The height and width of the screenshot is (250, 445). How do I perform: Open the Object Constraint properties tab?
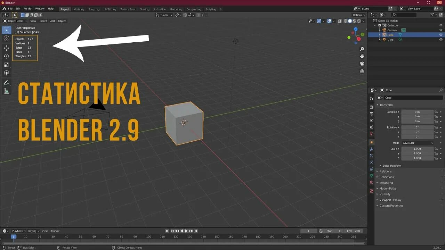pos(371,169)
